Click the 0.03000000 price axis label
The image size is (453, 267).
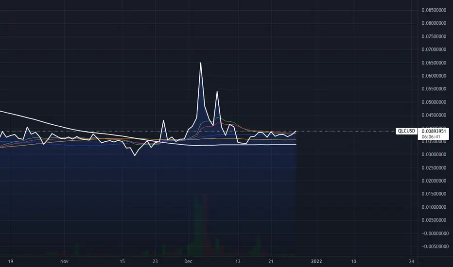pos(434,154)
